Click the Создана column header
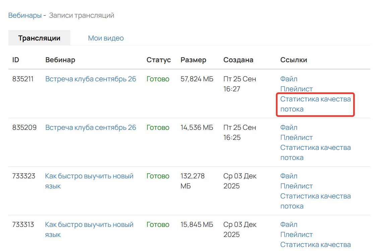The width and height of the screenshot is (383, 251). [x=238, y=60]
